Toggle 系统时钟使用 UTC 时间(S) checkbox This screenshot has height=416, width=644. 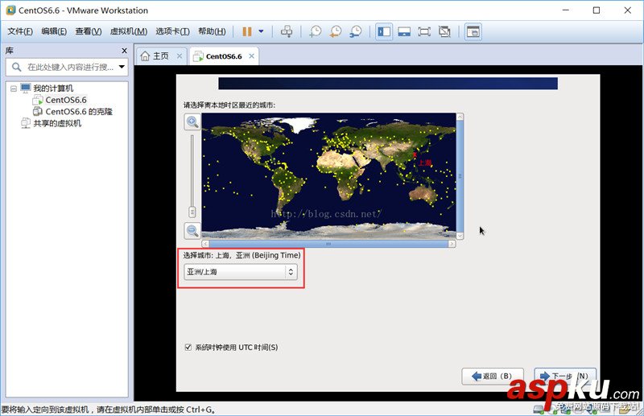(188, 348)
